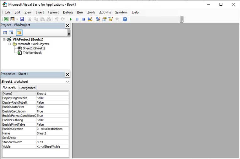Screen dimensions: 240x159
Task: Click the Reset stop icon
Action: (x=83, y=19)
